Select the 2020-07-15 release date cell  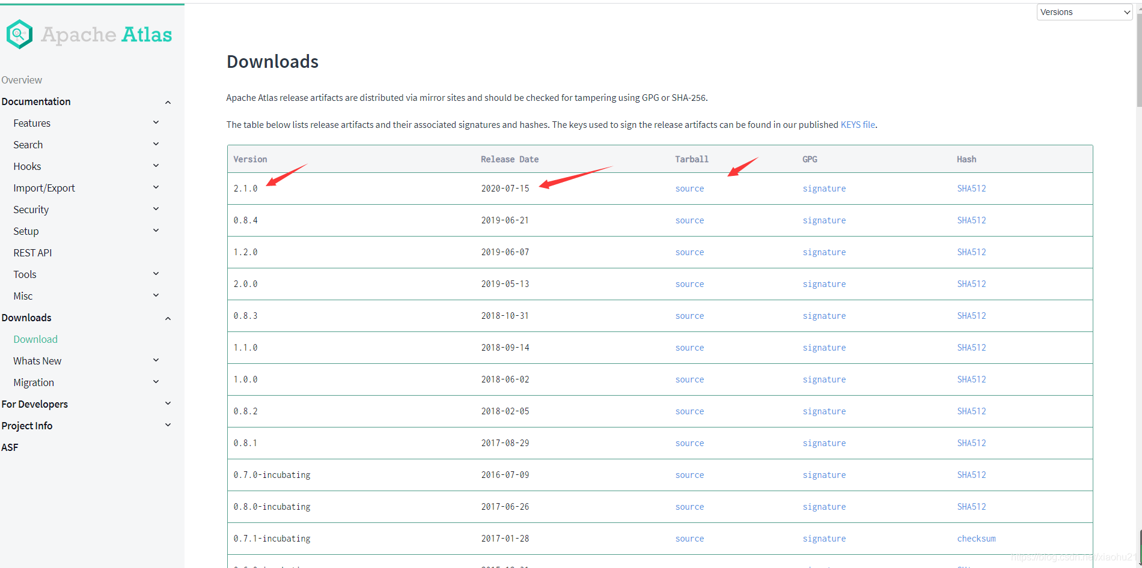pyautogui.click(x=505, y=189)
